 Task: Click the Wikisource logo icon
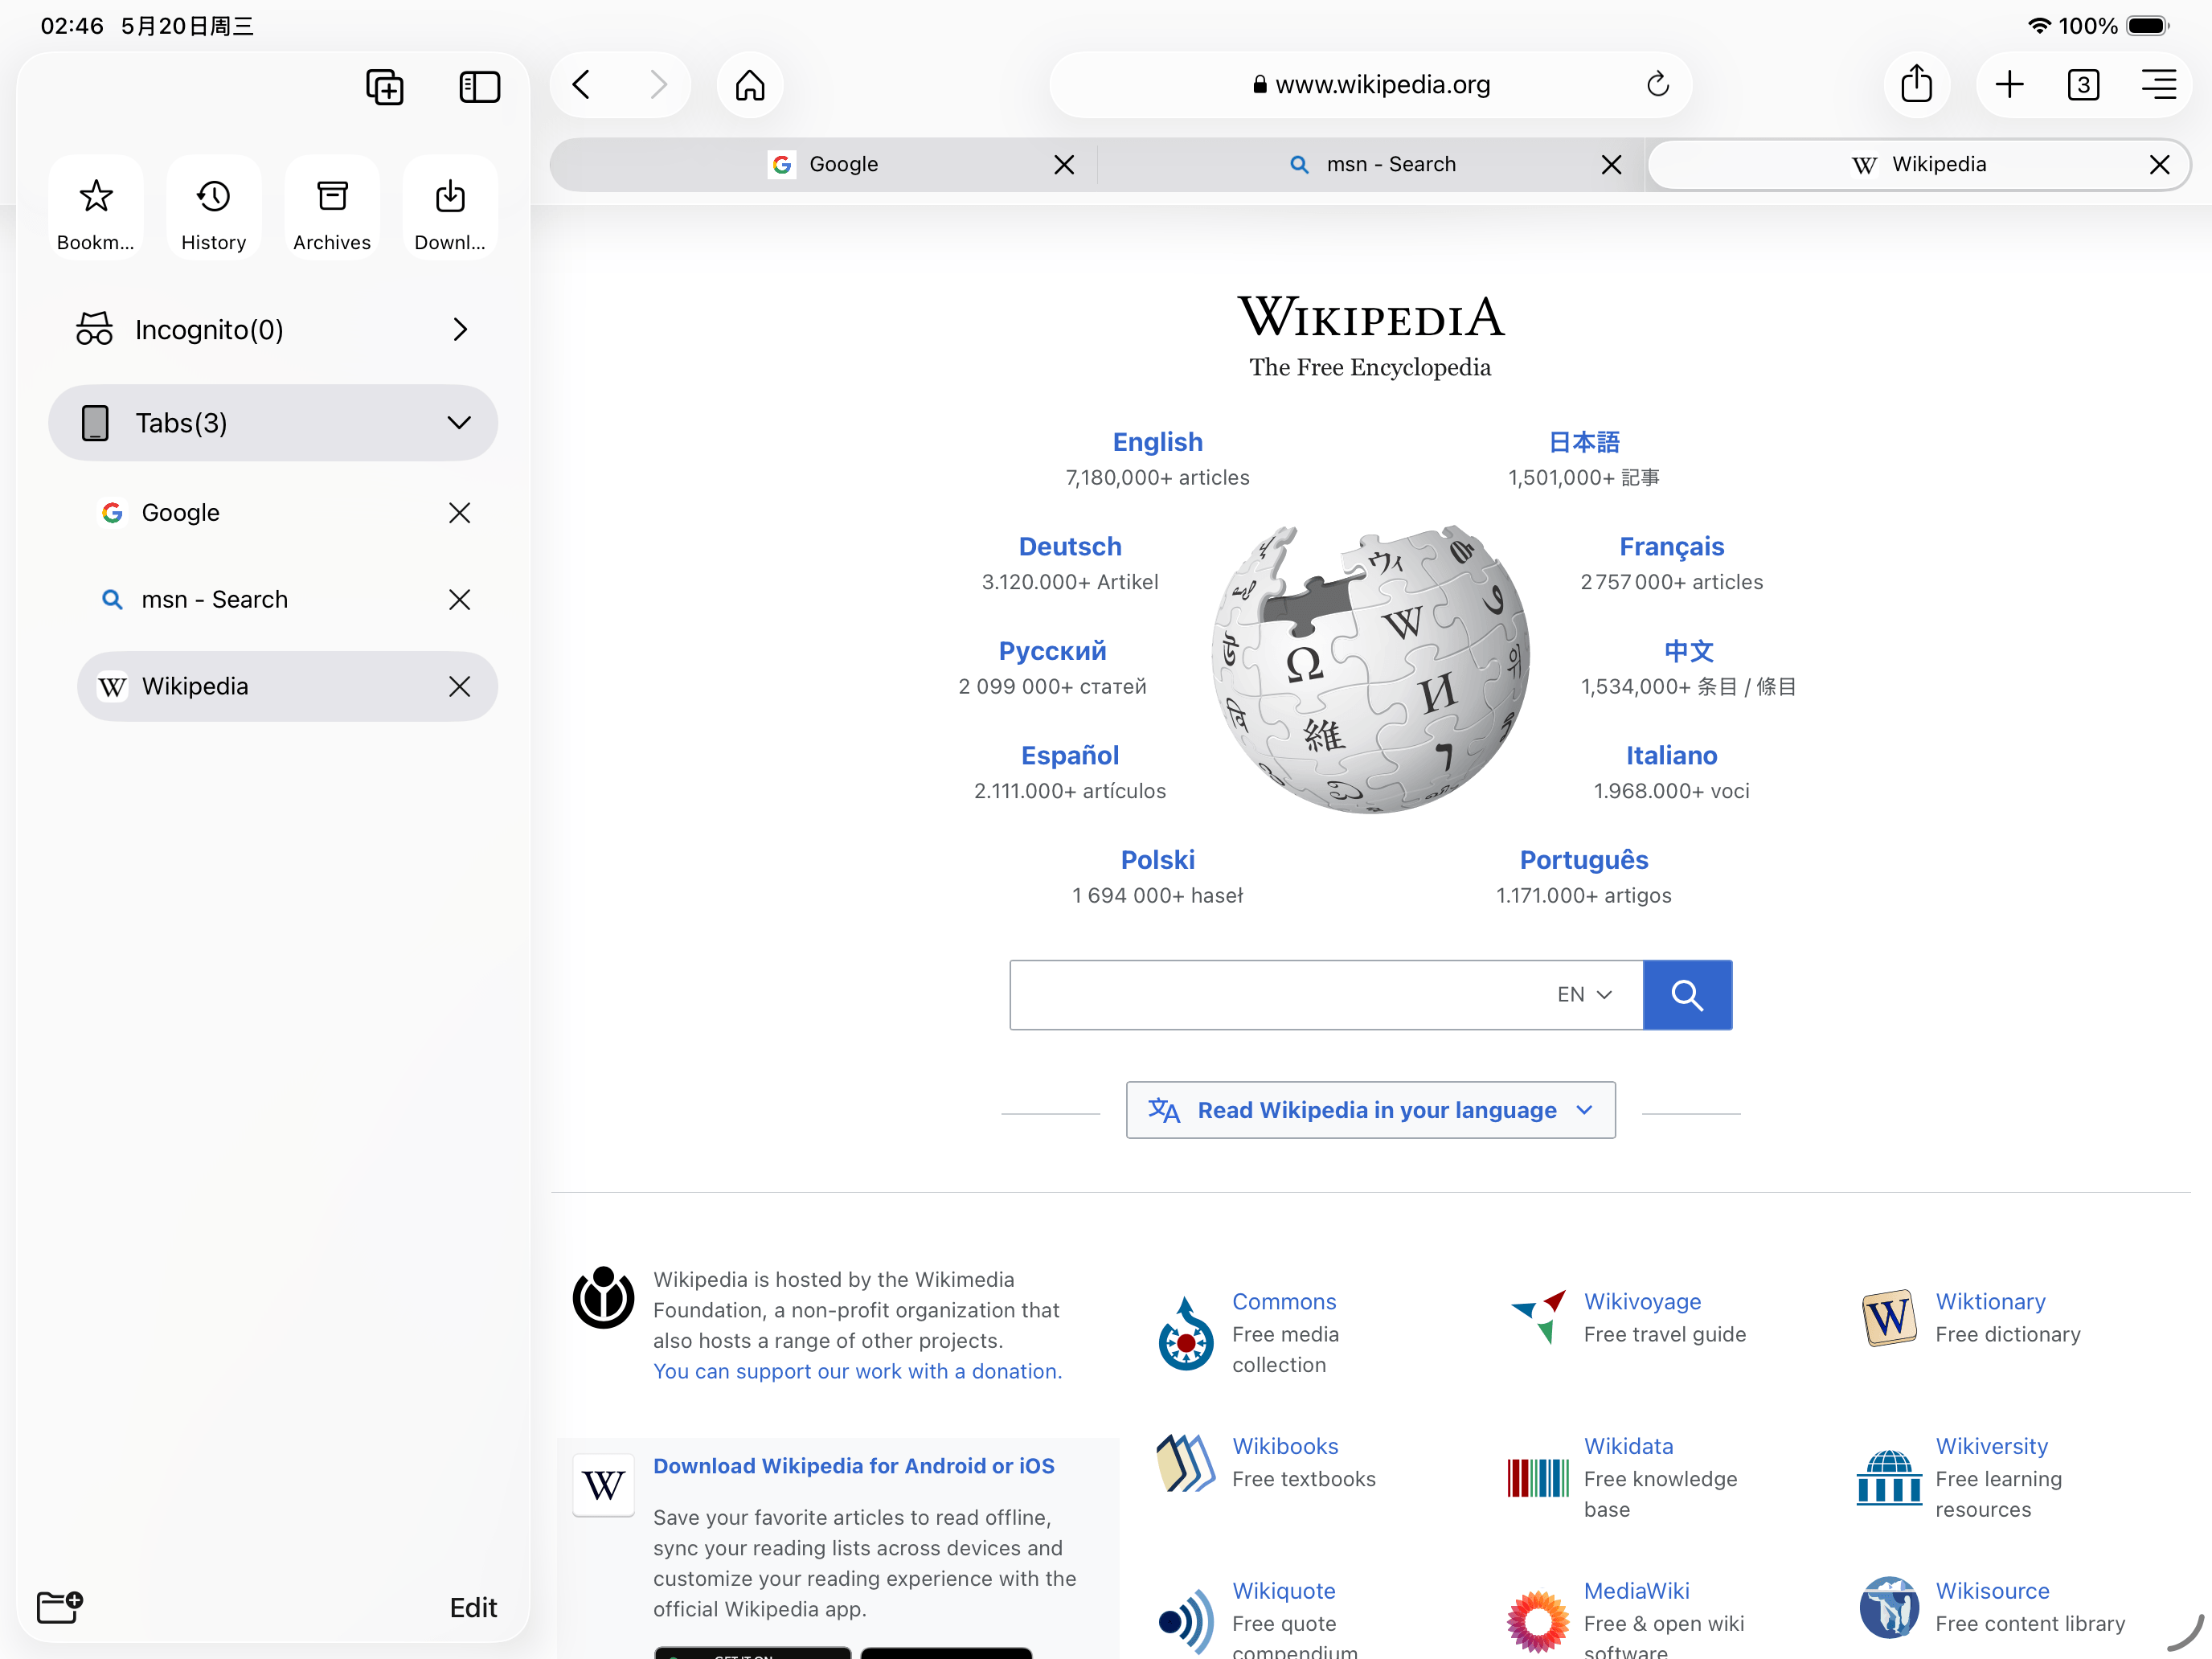click(x=1890, y=1608)
